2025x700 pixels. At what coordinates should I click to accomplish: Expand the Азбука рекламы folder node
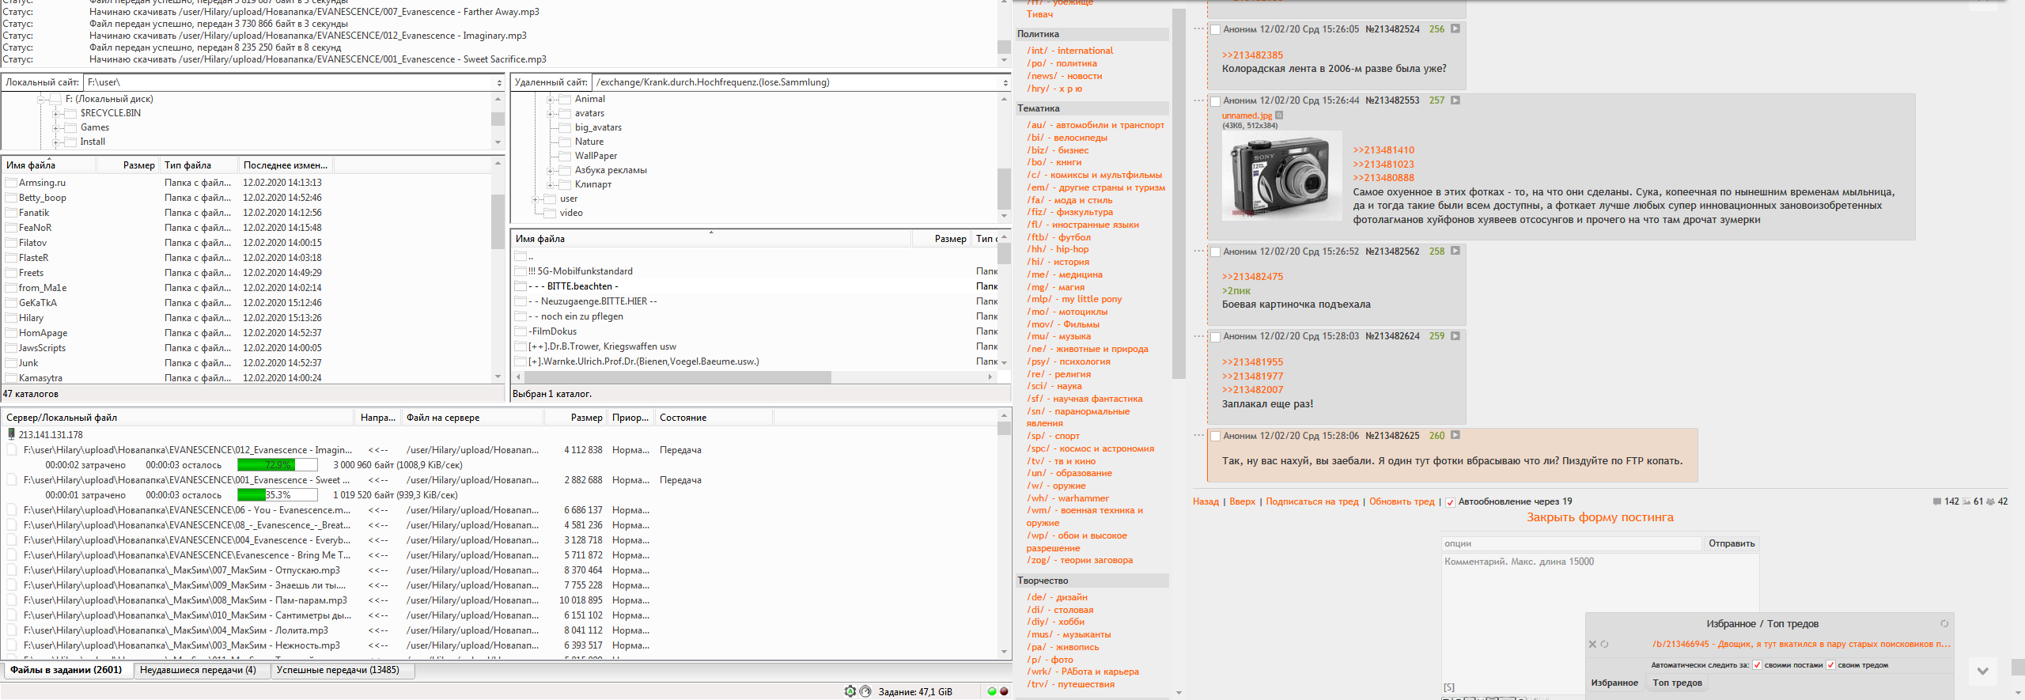pyautogui.click(x=551, y=170)
